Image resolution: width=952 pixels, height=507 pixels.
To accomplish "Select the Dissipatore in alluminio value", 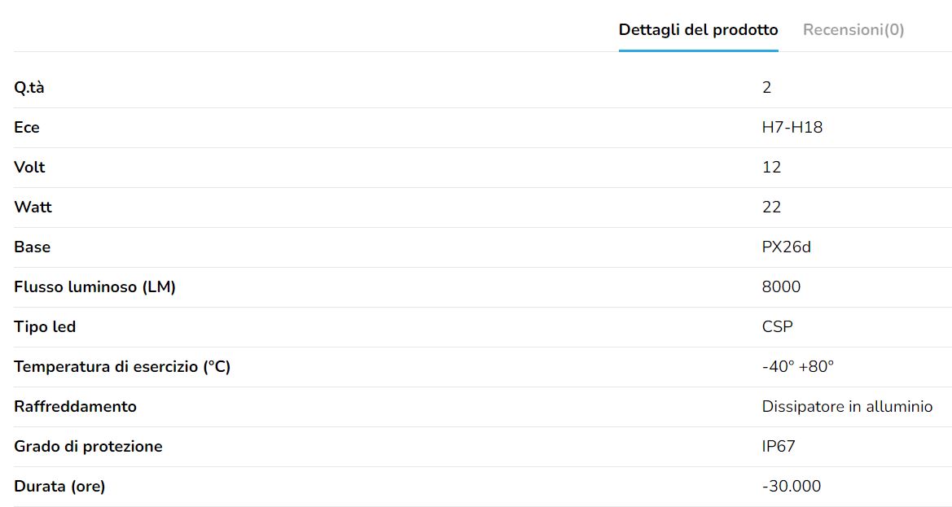I will [847, 407].
